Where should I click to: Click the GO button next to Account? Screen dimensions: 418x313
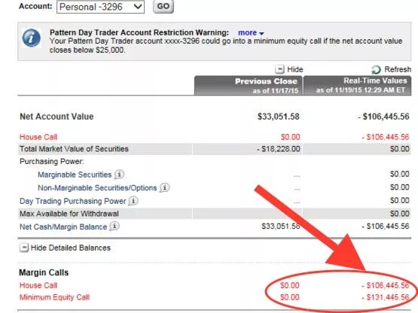(163, 6)
